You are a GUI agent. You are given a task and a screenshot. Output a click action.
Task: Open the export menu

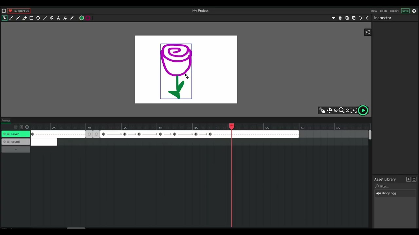[394, 11]
